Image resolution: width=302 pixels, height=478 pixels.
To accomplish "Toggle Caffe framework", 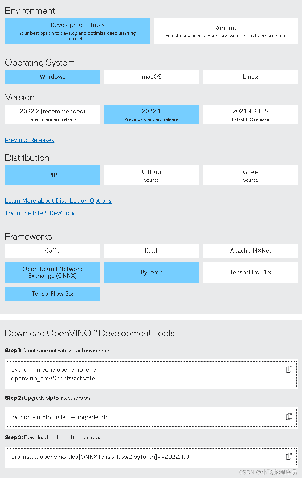I will click(x=52, y=251).
